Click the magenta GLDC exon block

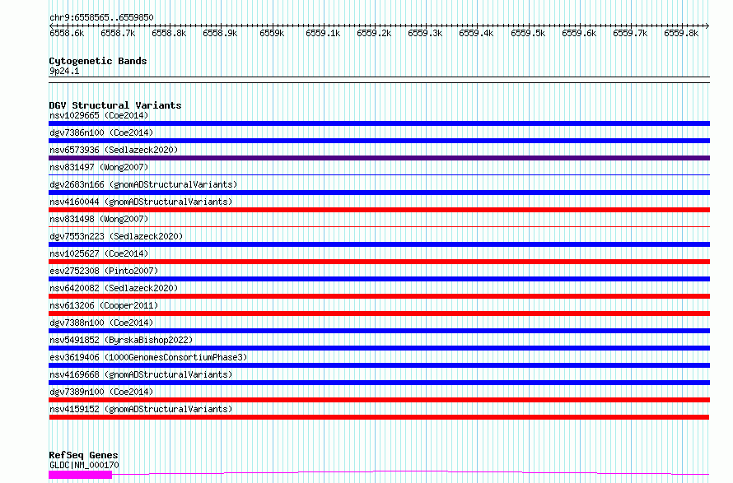point(81,475)
